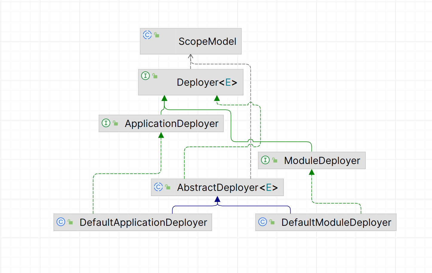The width and height of the screenshot is (432, 273).
Task: Click the lock icon on AbstractDeployer<E>
Action: pyautogui.click(x=168, y=187)
